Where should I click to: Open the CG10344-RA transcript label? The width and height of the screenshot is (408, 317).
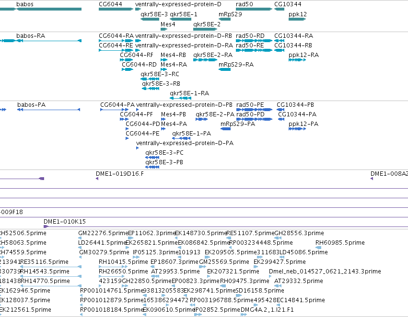tap(294, 36)
